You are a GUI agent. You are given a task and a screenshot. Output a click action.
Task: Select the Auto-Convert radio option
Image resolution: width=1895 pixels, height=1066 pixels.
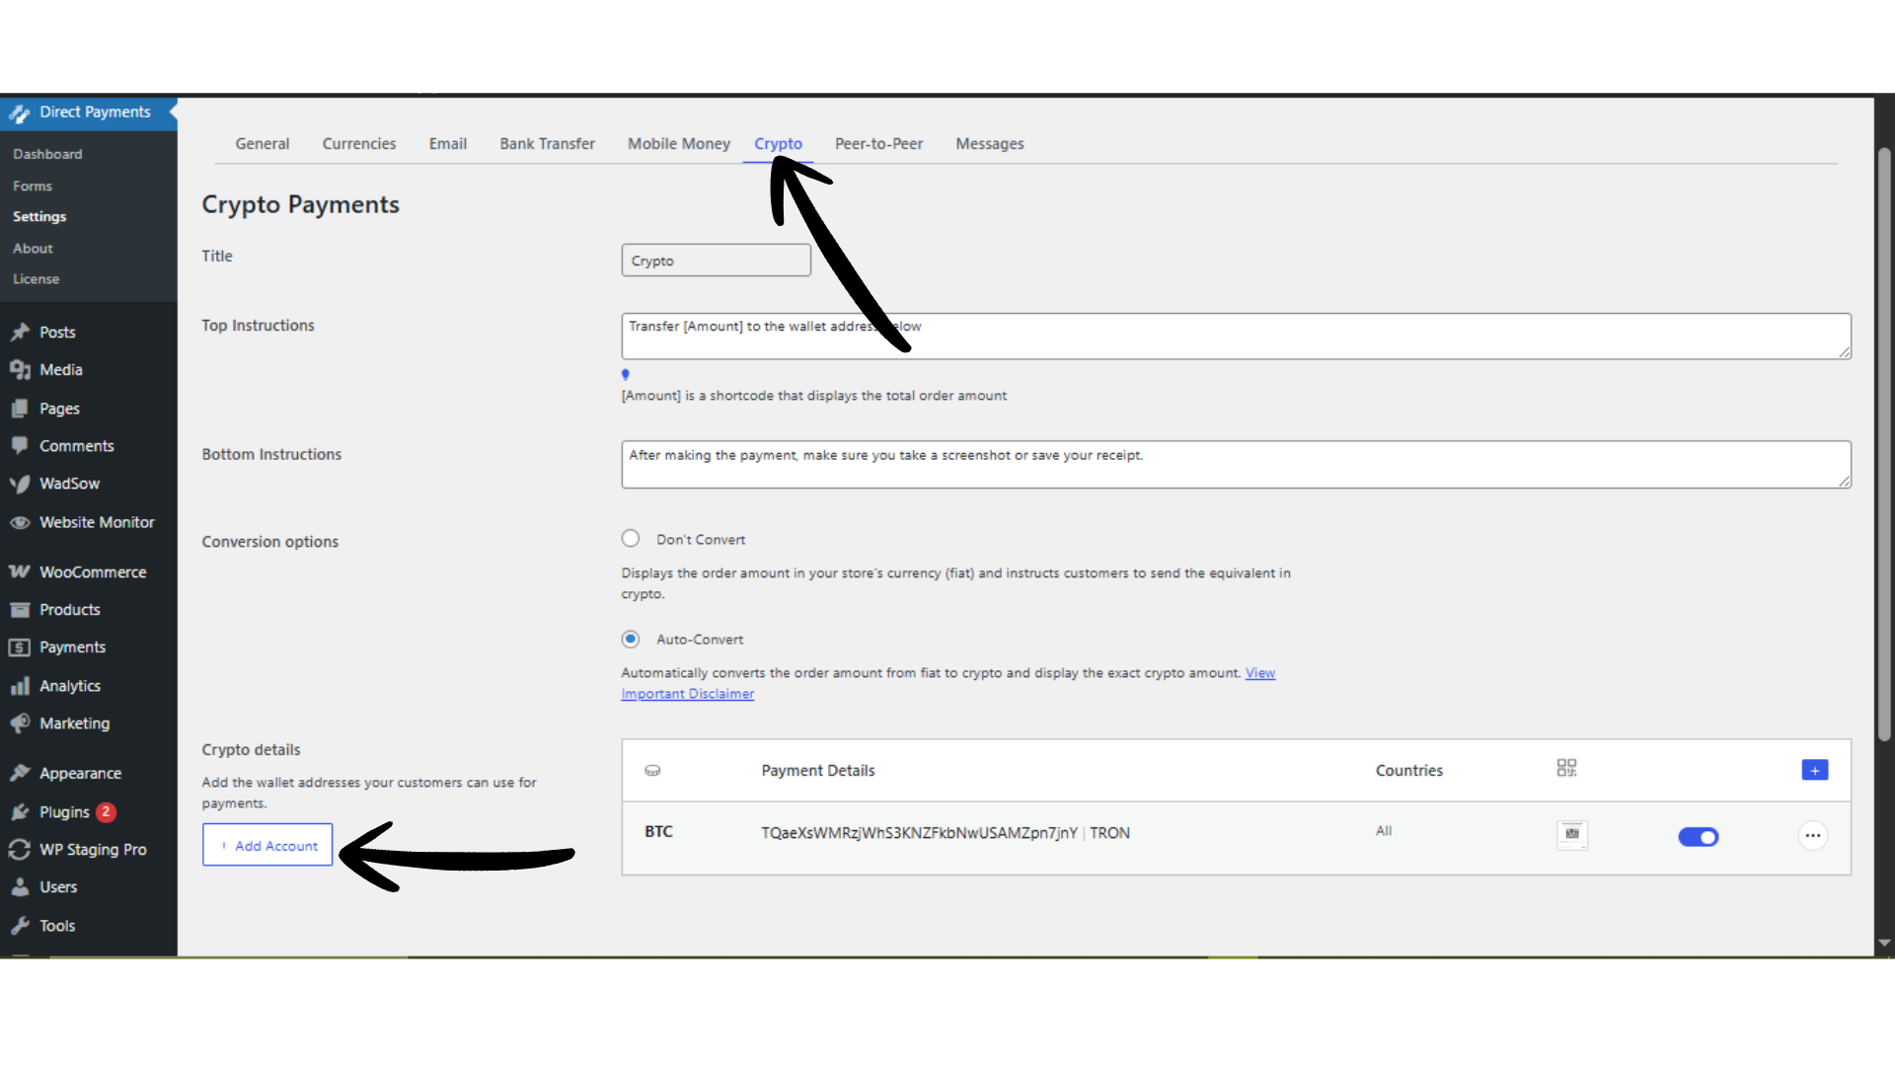[x=631, y=639]
